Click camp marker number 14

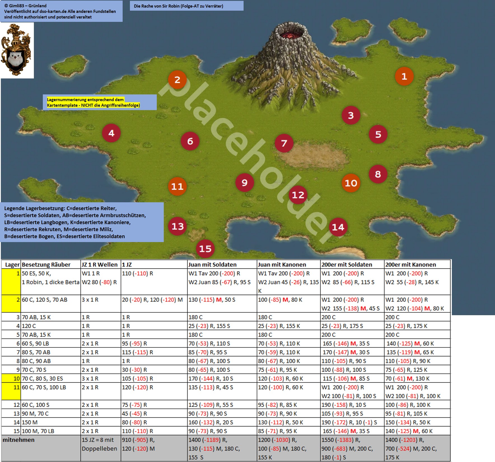coord(338,227)
